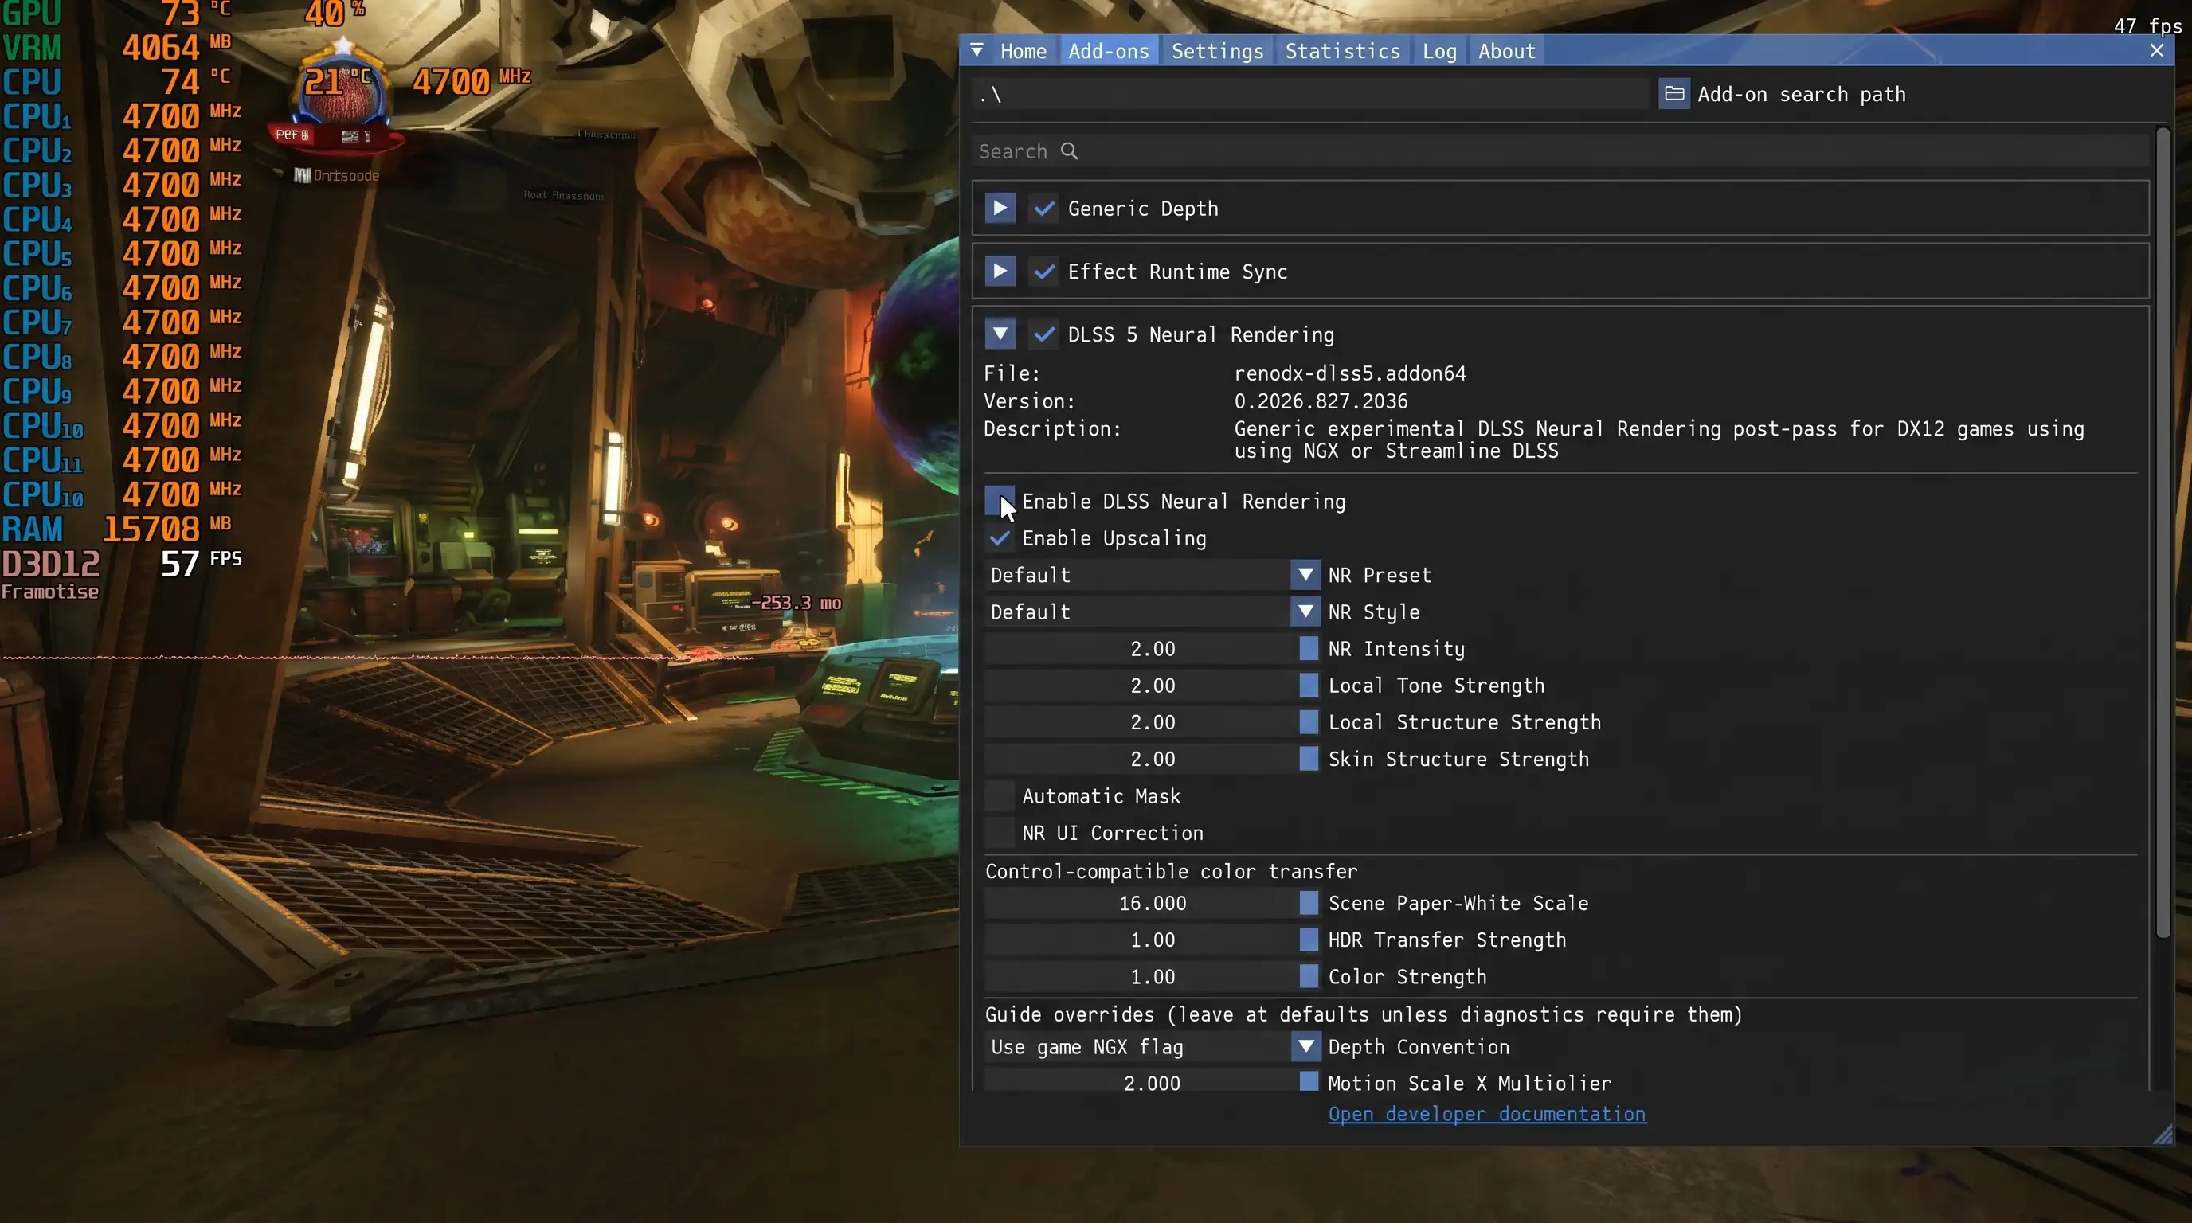Tick the Automatic Mask checkbox
This screenshot has height=1223, width=2192.
pos(1000,796)
